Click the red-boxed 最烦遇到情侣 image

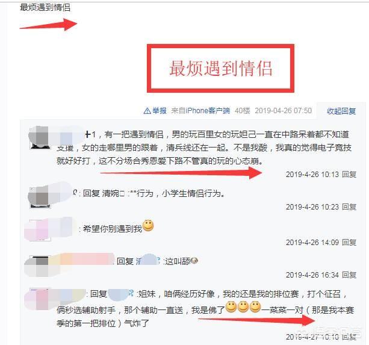coord(220,68)
